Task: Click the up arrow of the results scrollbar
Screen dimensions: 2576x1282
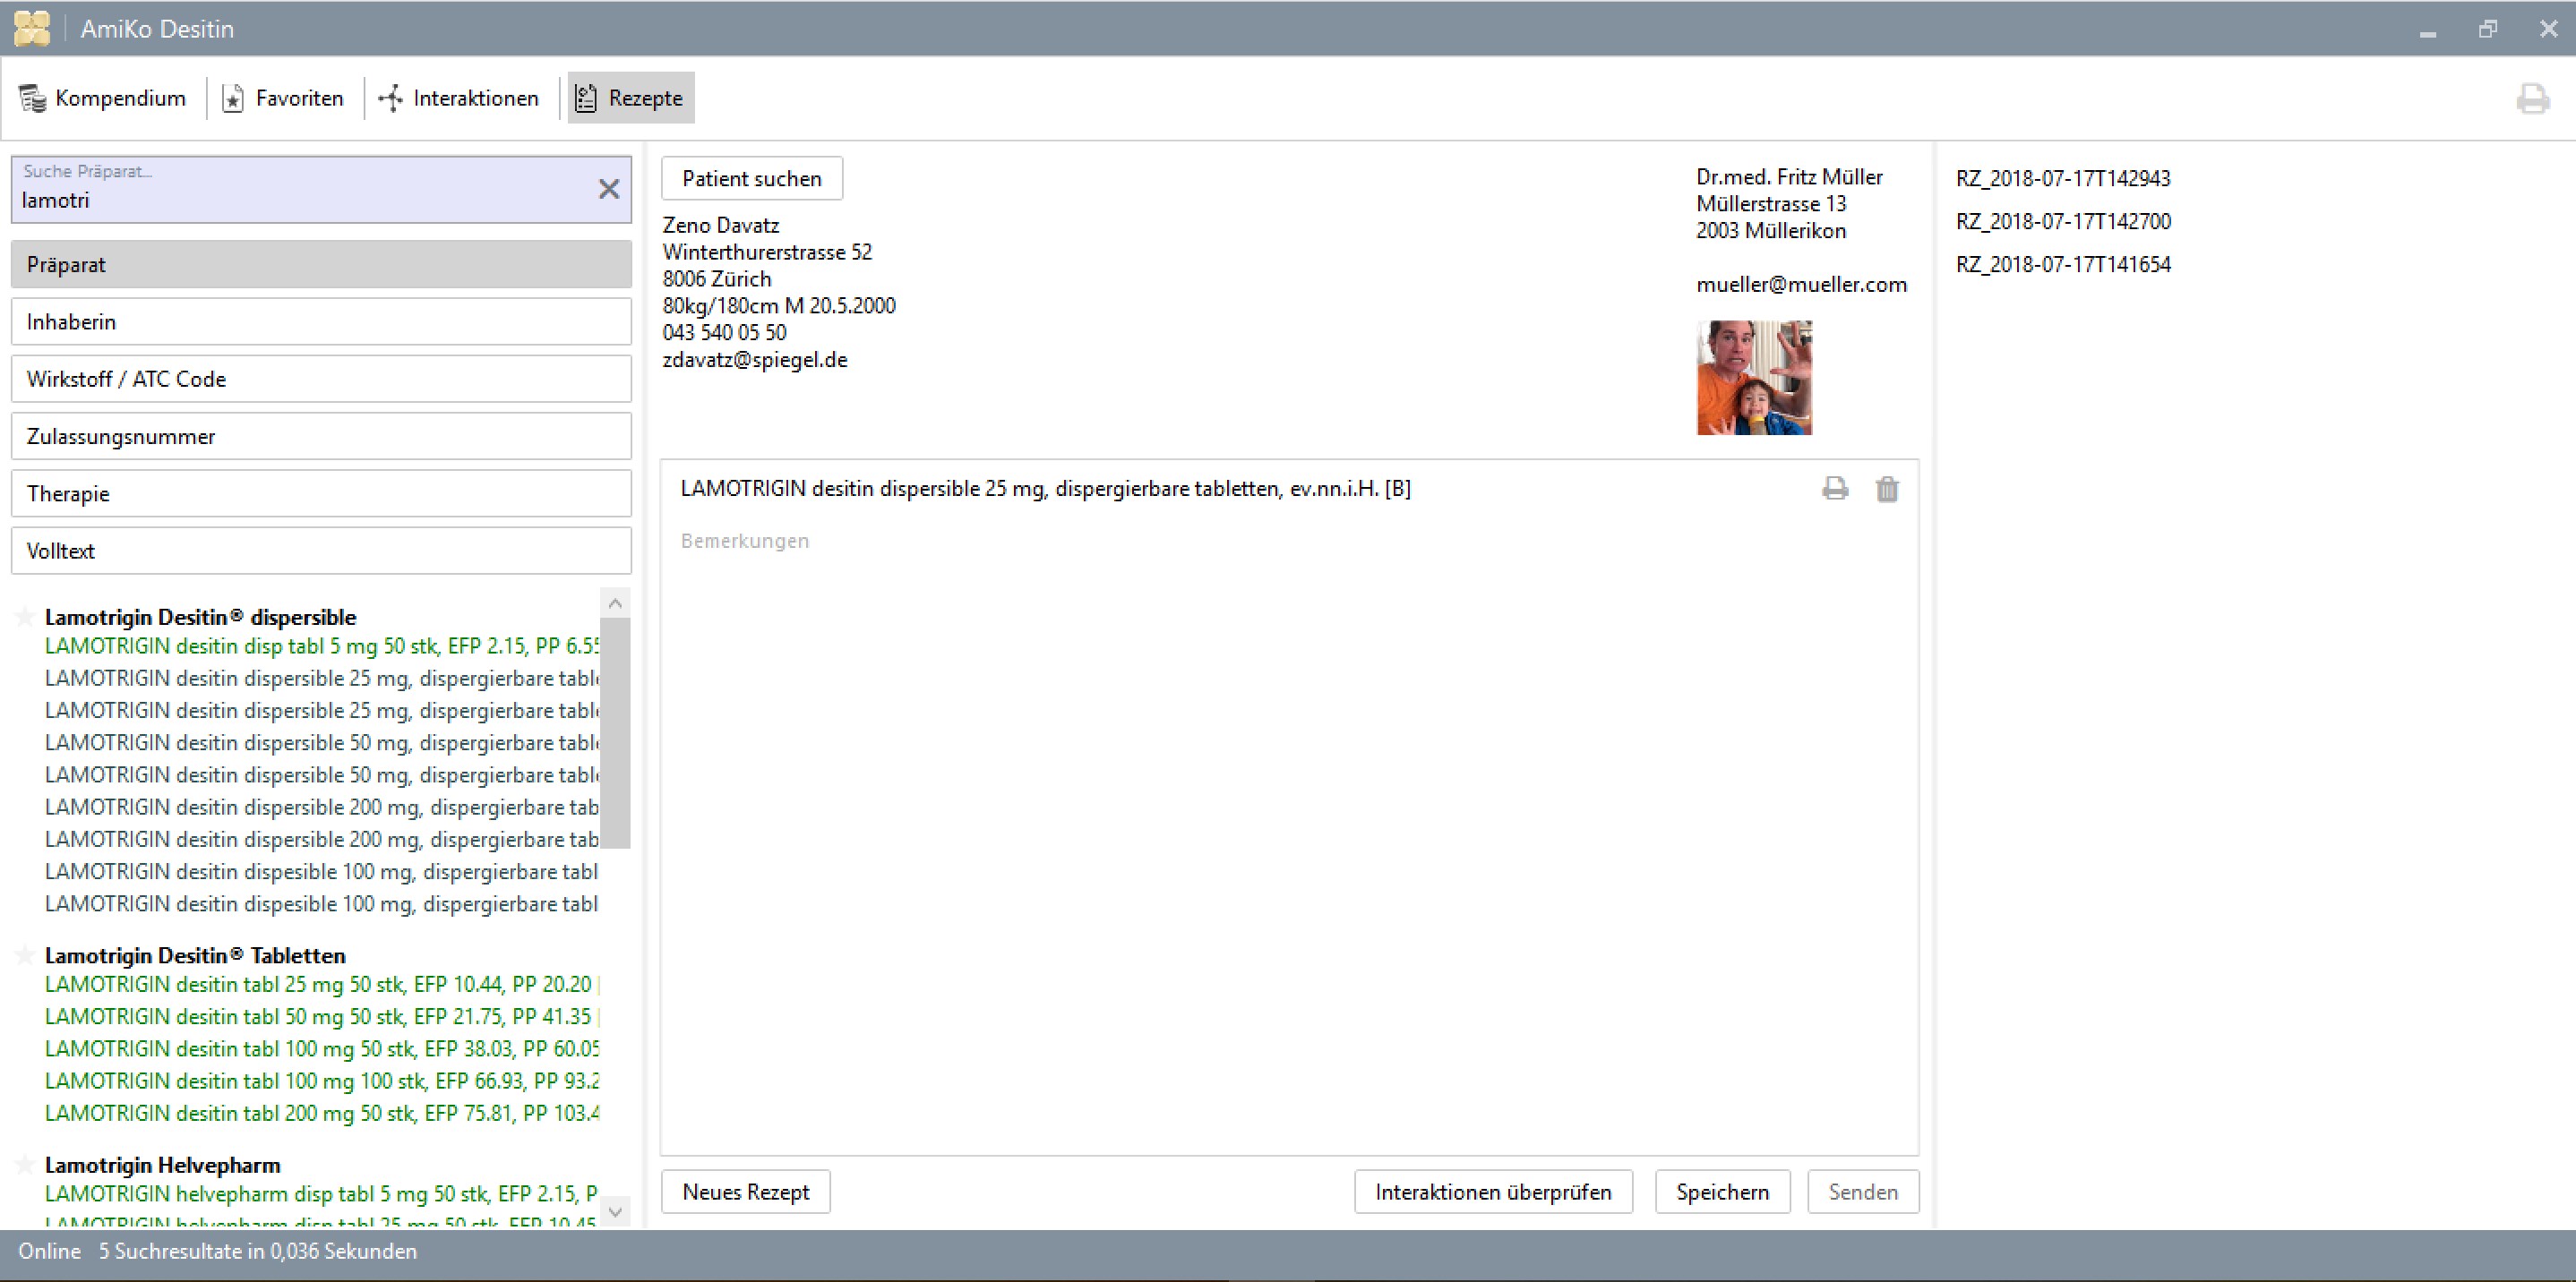Action: [x=616, y=602]
